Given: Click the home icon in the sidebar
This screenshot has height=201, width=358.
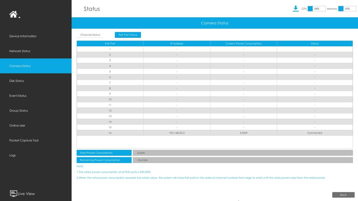Looking at the screenshot, I should (x=13, y=14).
